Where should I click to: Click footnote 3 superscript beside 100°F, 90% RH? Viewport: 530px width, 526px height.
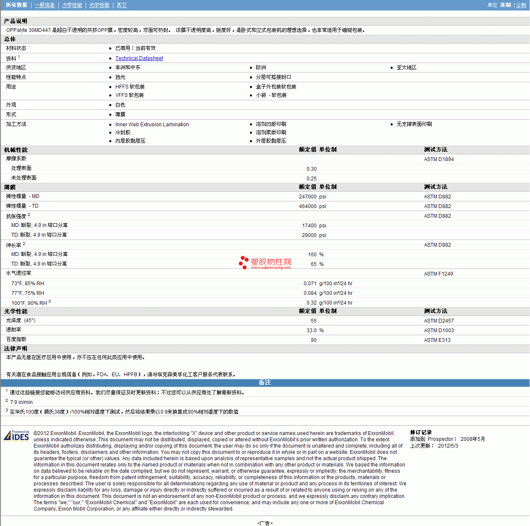point(50,301)
